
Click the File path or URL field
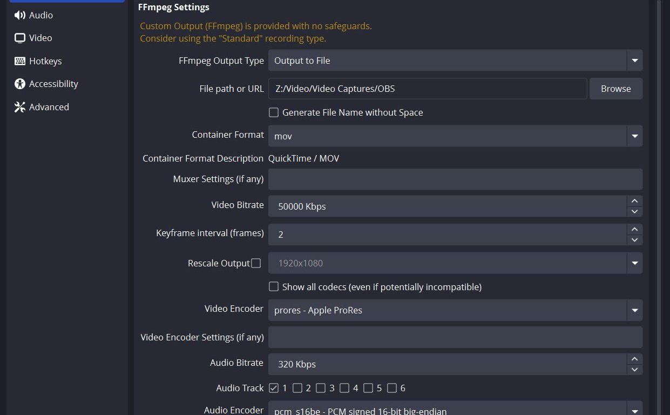[x=427, y=89]
